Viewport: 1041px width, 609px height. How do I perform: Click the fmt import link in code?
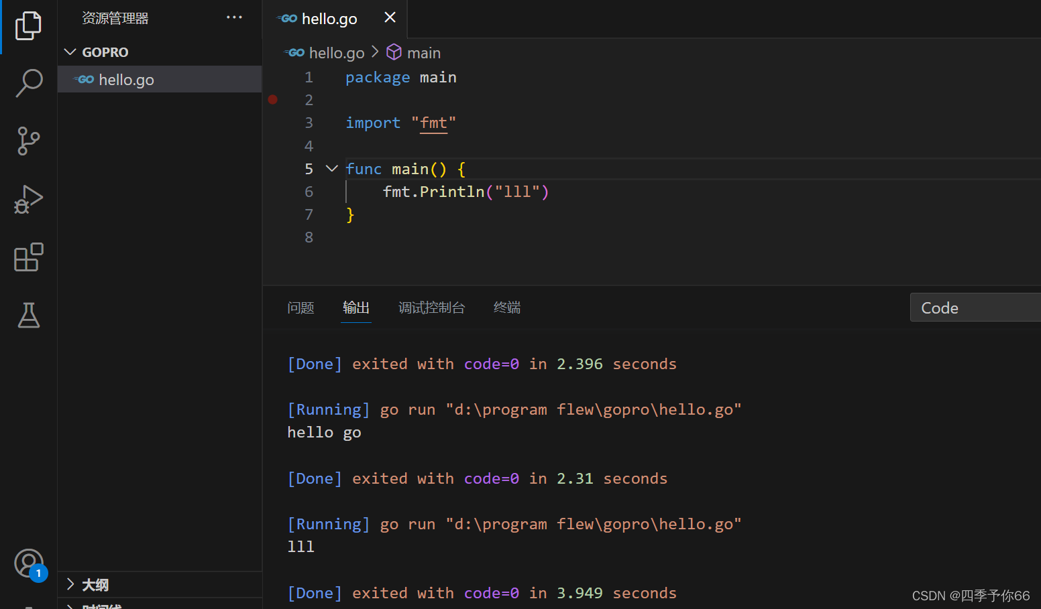pyautogui.click(x=434, y=123)
